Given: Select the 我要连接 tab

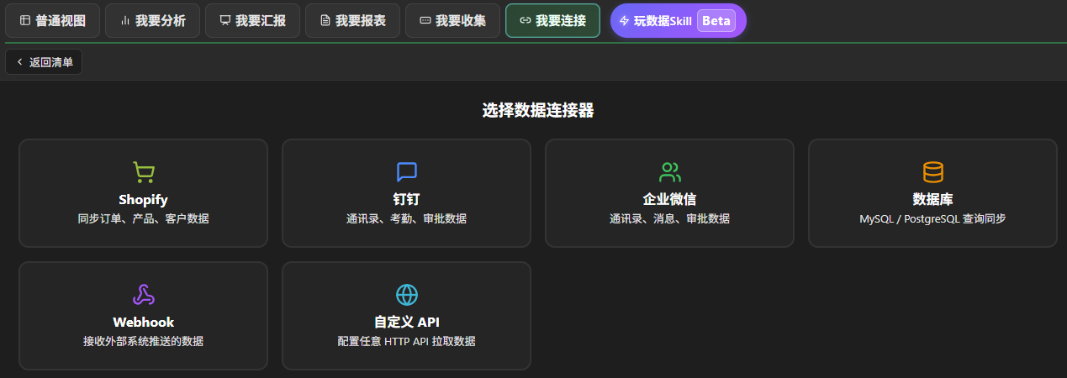Looking at the screenshot, I should point(552,21).
